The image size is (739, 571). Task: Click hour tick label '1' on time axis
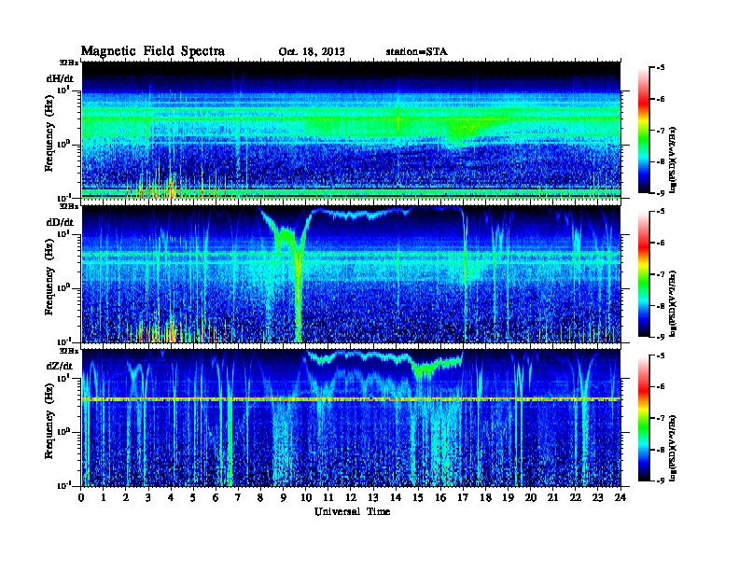[x=104, y=497]
